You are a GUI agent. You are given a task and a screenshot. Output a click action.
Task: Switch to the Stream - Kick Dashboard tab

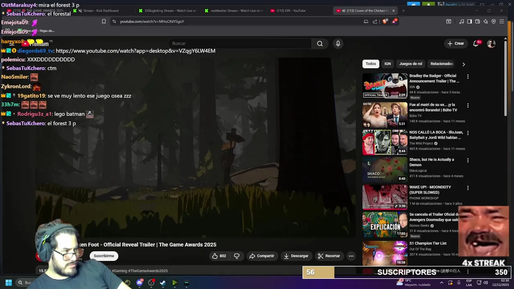click(100, 11)
